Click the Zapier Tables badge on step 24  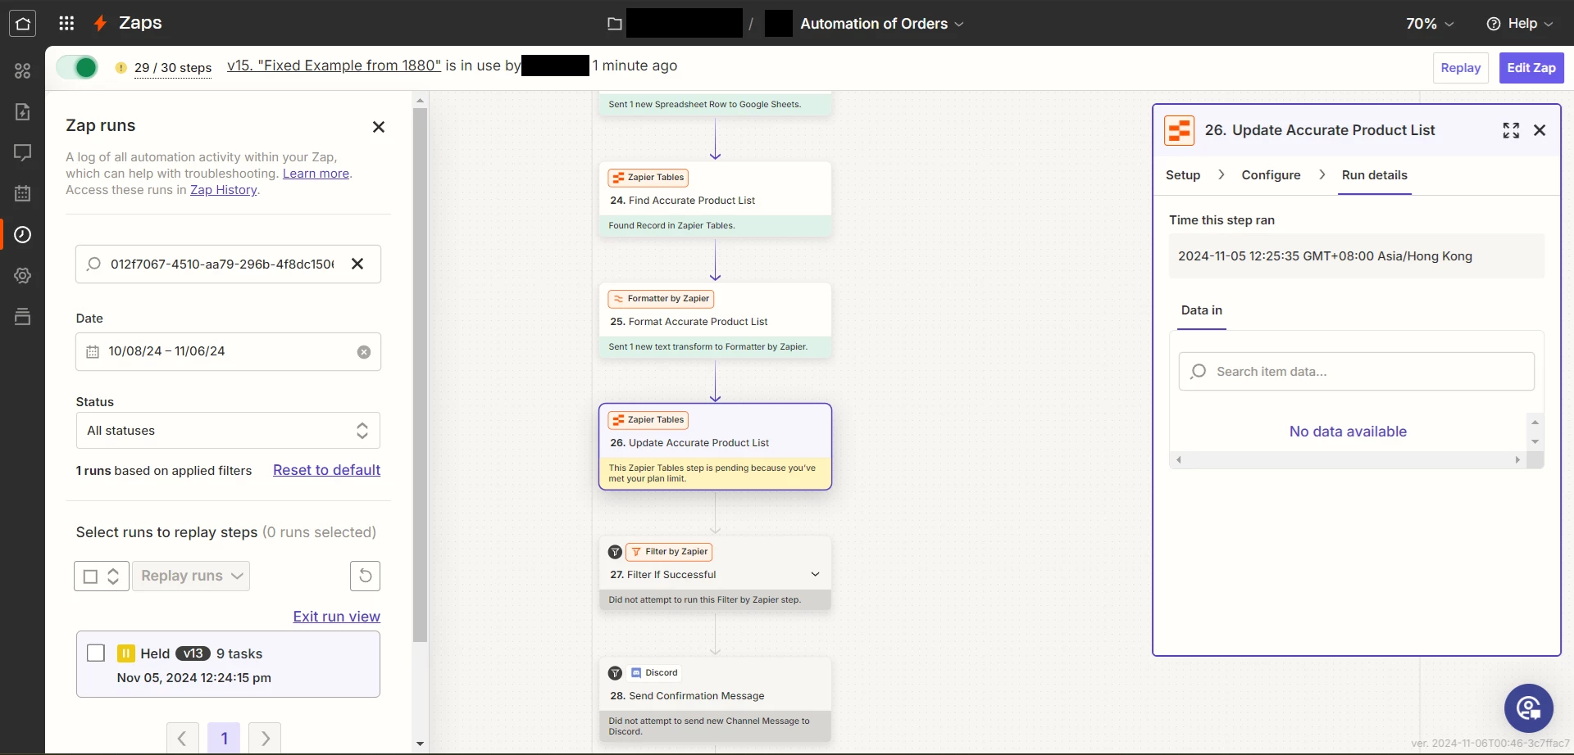pyautogui.click(x=648, y=178)
